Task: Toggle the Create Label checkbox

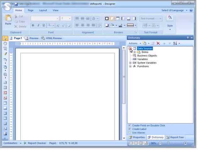Action: tap(129, 129)
